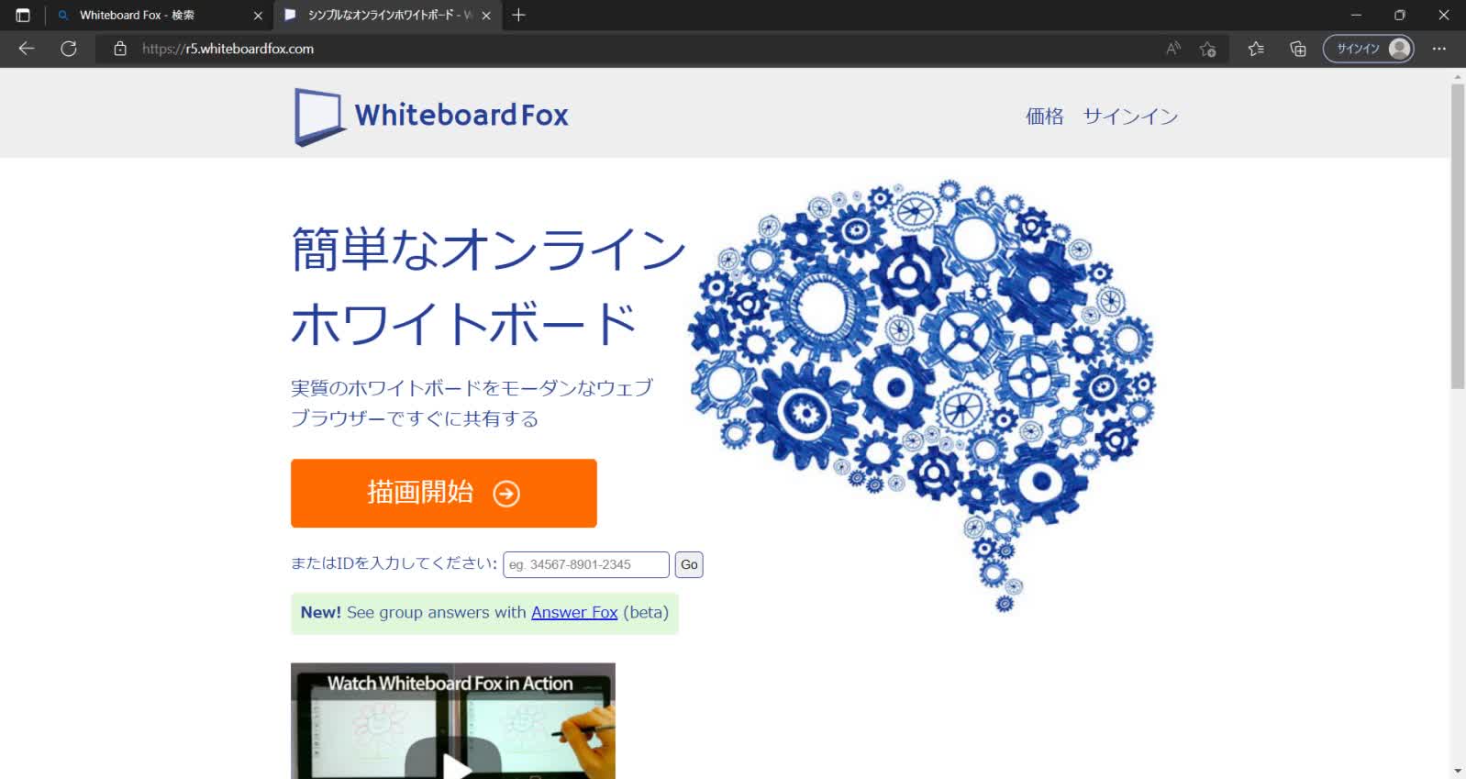Click the scrollbar down arrow

coord(1458,771)
